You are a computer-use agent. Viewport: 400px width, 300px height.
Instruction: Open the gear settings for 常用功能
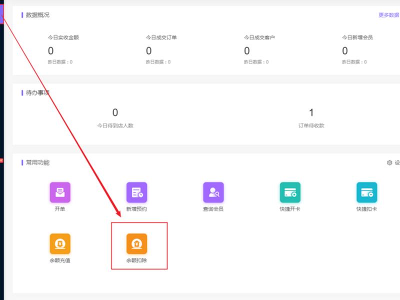pos(389,162)
